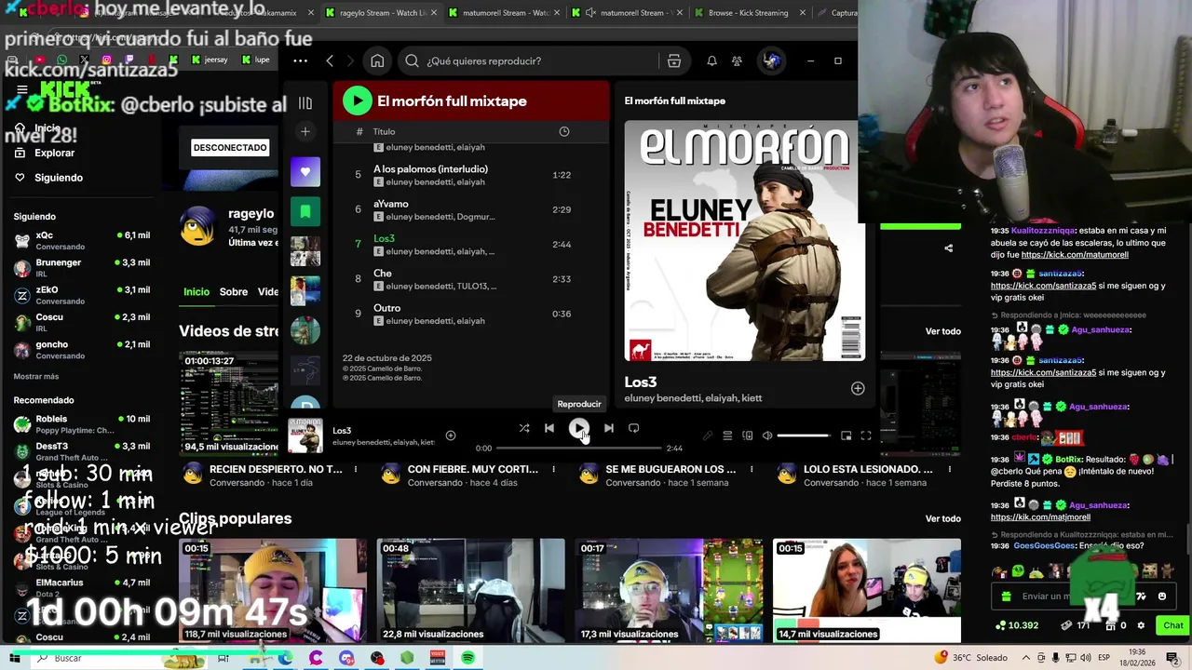Click the green Chat send button
Screen dimensions: 1192x670
tap(1172, 625)
